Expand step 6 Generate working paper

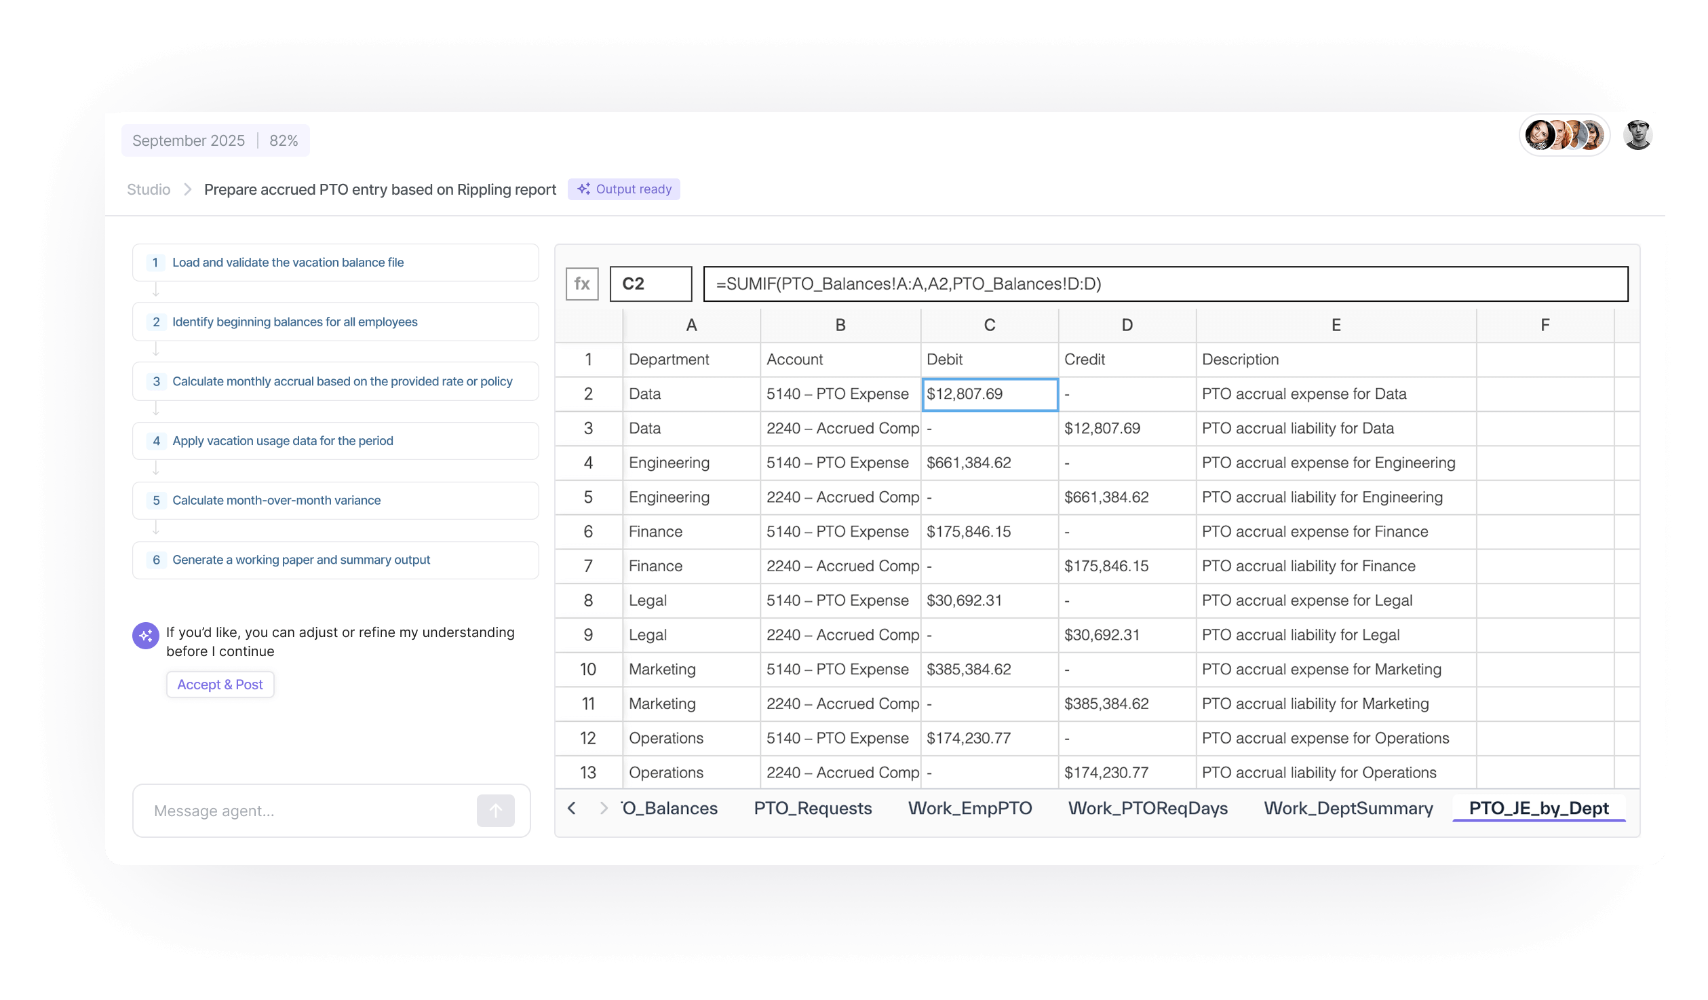click(x=335, y=560)
